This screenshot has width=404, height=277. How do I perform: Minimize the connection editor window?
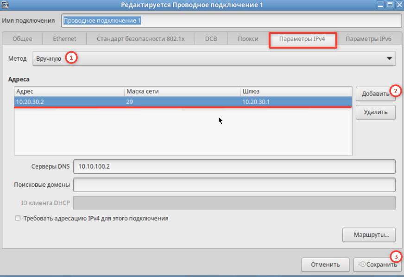point(380,5)
